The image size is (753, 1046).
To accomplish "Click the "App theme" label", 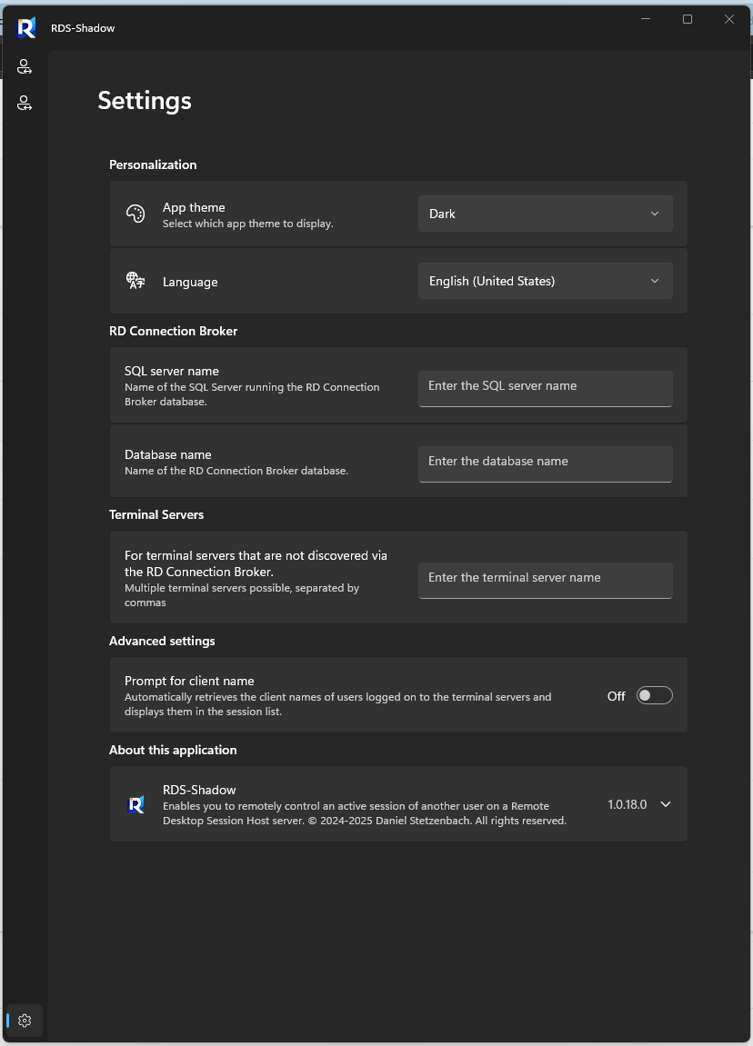I will pos(194,207).
